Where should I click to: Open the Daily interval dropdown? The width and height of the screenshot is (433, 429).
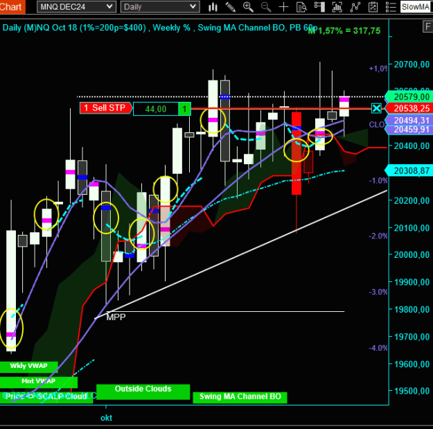(160, 7)
